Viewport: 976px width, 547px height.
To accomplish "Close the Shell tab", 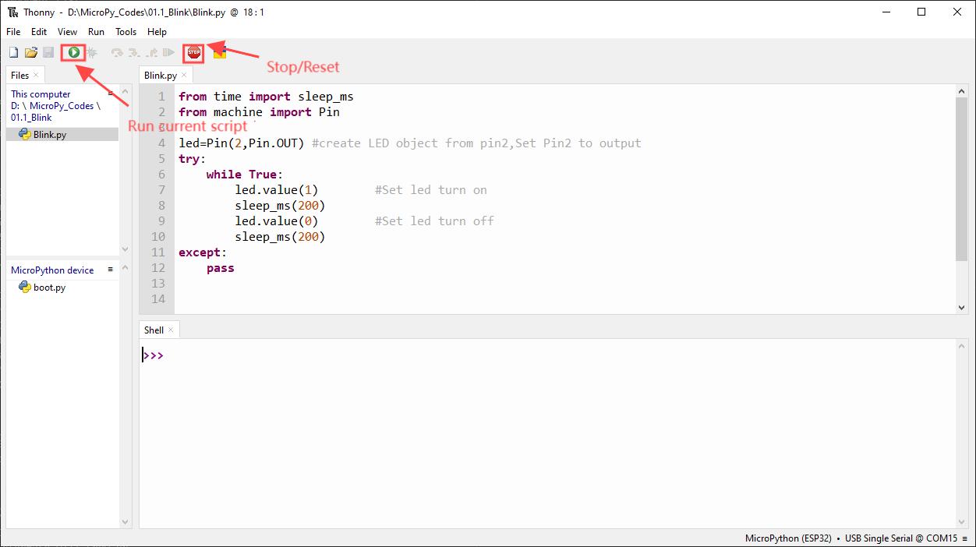I will pos(171,330).
